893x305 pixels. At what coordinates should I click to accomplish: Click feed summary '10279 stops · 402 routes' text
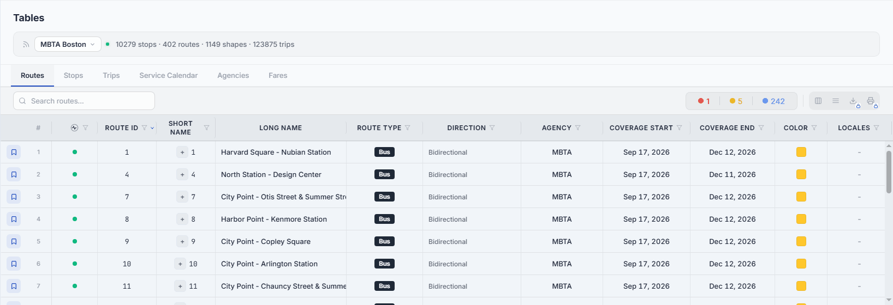157,45
